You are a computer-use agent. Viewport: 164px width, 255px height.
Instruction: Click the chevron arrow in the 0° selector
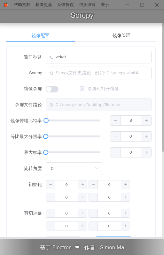click(97, 168)
